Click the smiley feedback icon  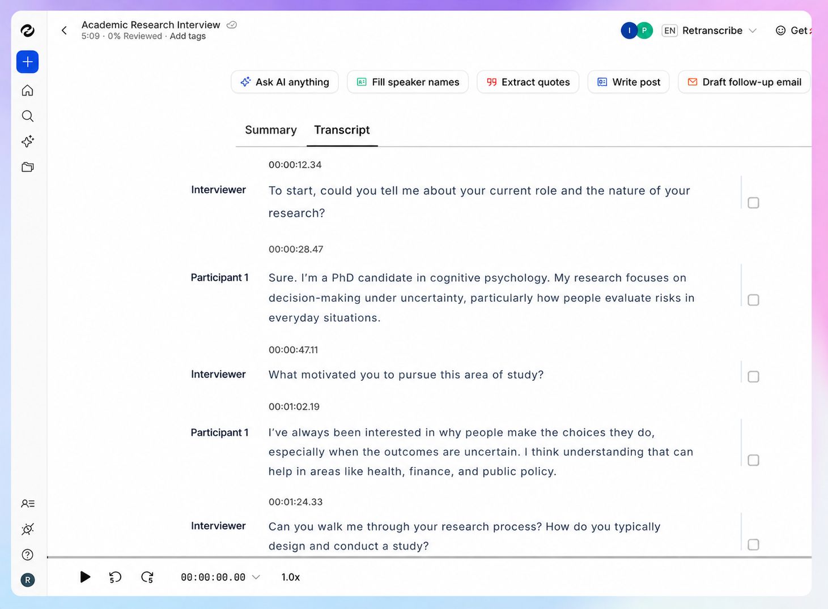pyautogui.click(x=780, y=31)
